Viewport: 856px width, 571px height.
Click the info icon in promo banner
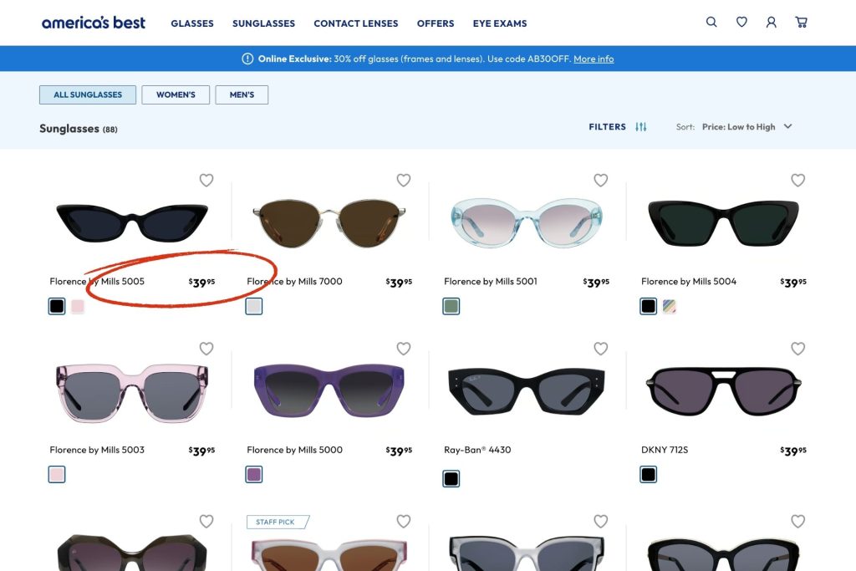click(x=247, y=59)
